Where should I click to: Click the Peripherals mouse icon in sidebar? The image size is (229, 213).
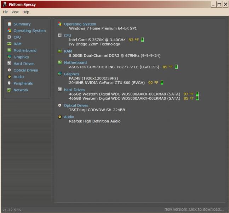pyautogui.click(x=9, y=83)
